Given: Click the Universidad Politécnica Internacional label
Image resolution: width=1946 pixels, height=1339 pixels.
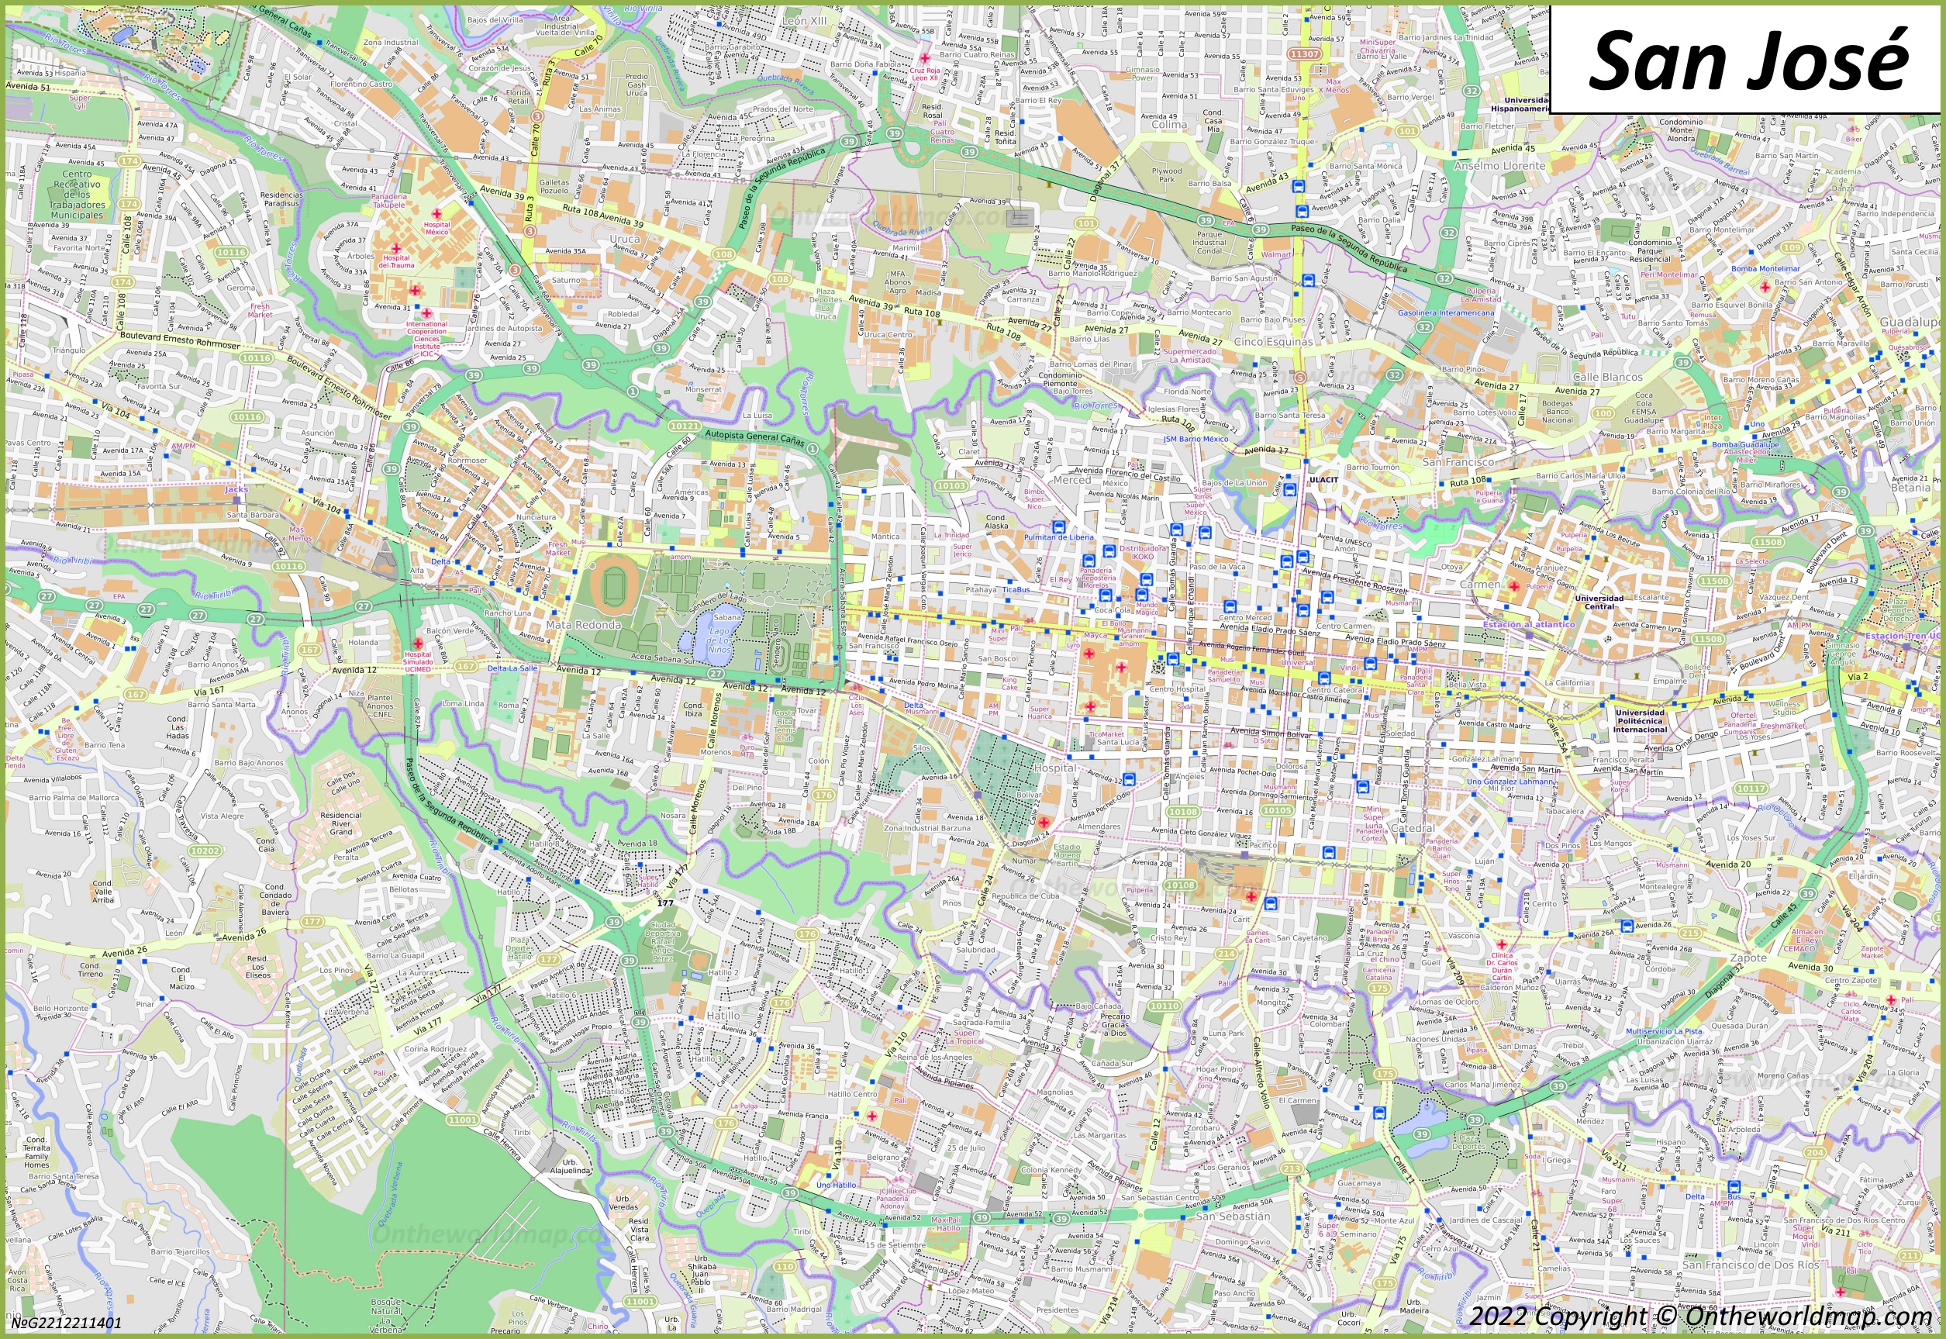Looking at the screenshot, I should 1640,721.
